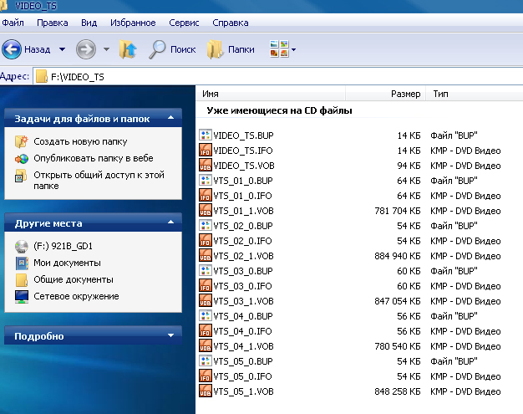Click Опубликовать папку в вебе link
This screenshot has height=414, width=523.
pos(94,158)
